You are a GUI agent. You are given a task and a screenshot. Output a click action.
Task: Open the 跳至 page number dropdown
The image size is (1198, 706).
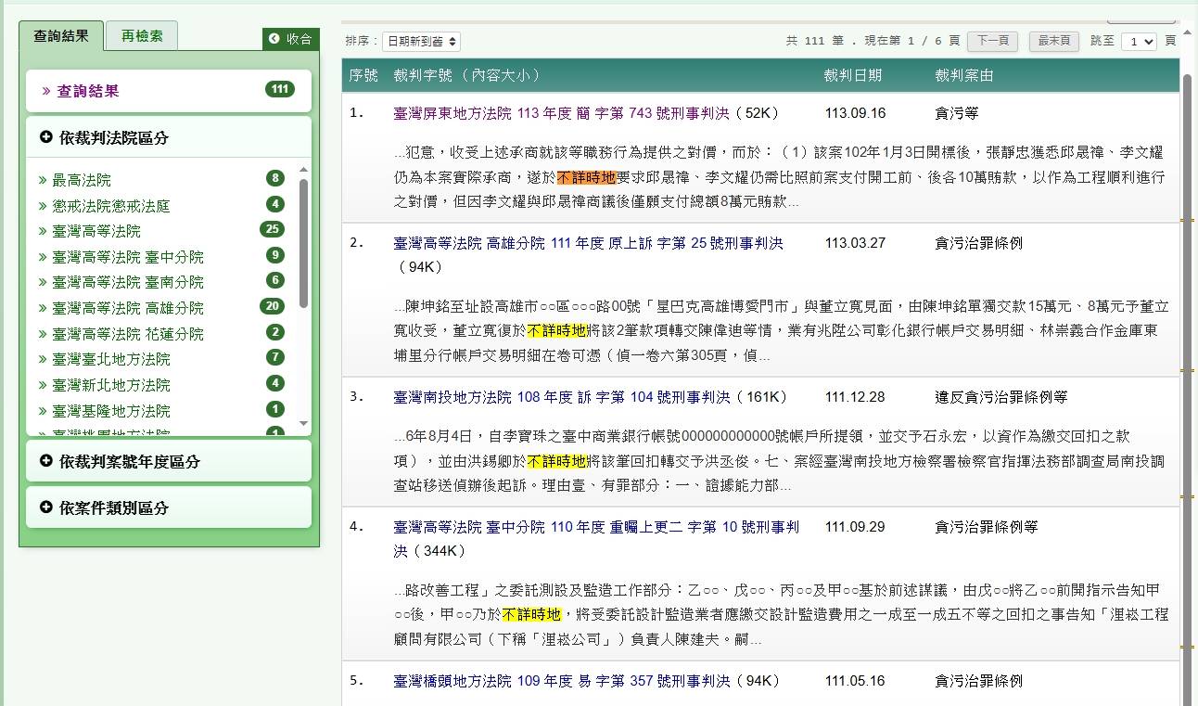[x=1139, y=42]
